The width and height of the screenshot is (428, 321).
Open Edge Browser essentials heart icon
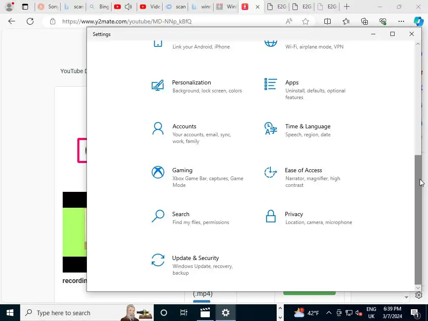coord(383,21)
